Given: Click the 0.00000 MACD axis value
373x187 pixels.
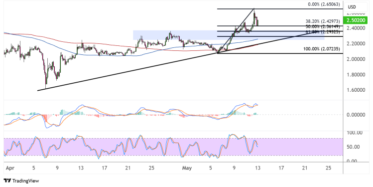Looking at the screenshot, I should click(356, 115).
